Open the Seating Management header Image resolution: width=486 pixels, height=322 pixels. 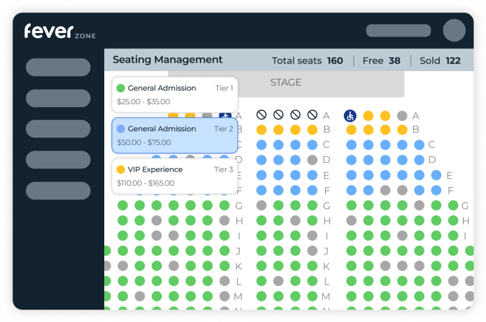(x=167, y=60)
